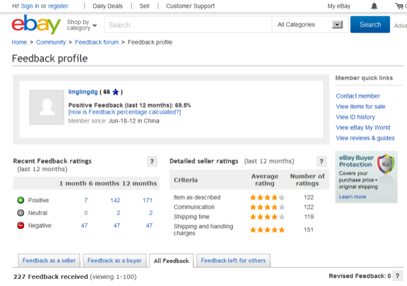Viewport: 407px width, 286px height.
Task: Click the eBay logo
Action: (36, 24)
